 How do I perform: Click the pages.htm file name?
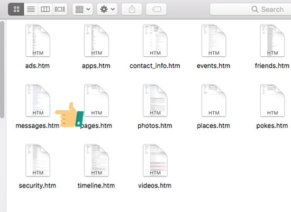click(96, 126)
